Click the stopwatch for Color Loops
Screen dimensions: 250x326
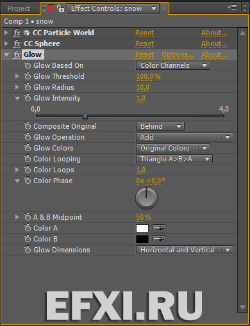(x=28, y=170)
